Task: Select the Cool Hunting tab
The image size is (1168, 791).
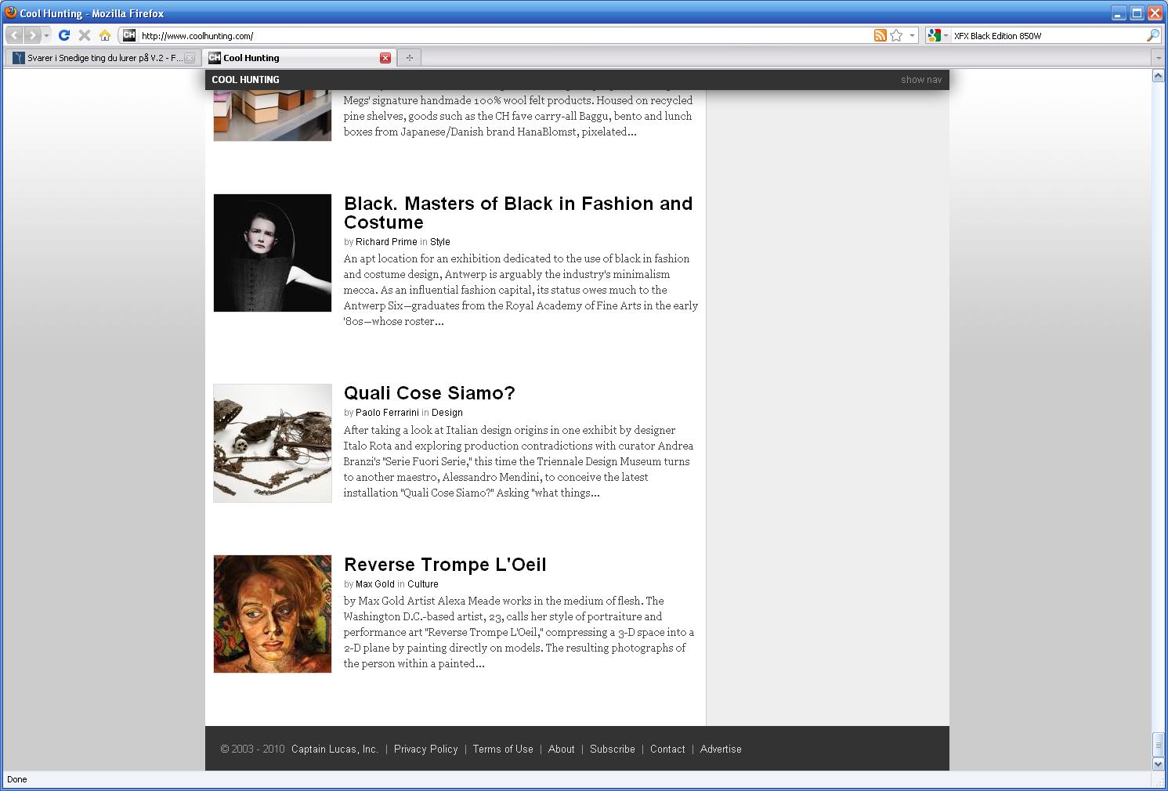Action: click(x=299, y=58)
